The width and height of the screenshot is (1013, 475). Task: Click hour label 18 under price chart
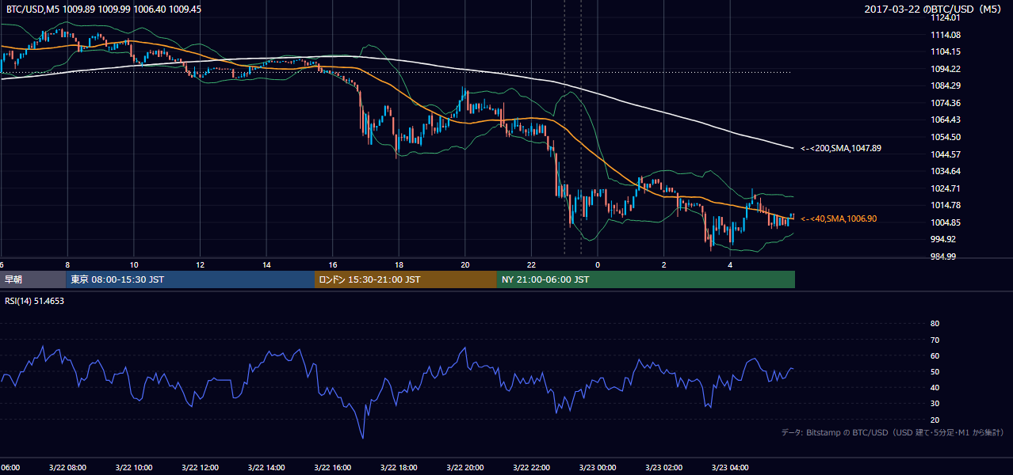tap(399, 265)
